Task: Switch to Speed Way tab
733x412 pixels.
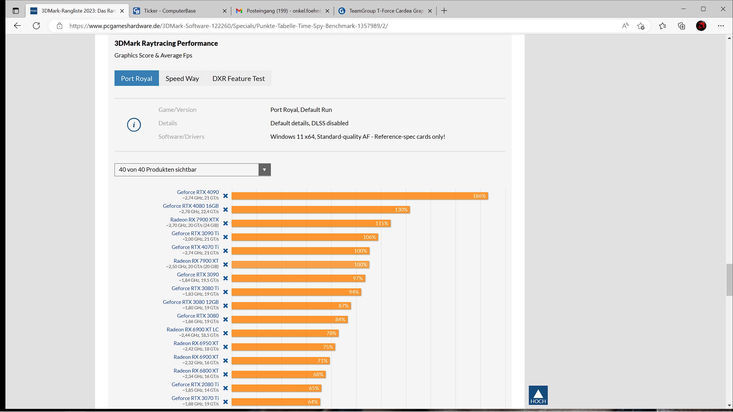Action: [182, 78]
